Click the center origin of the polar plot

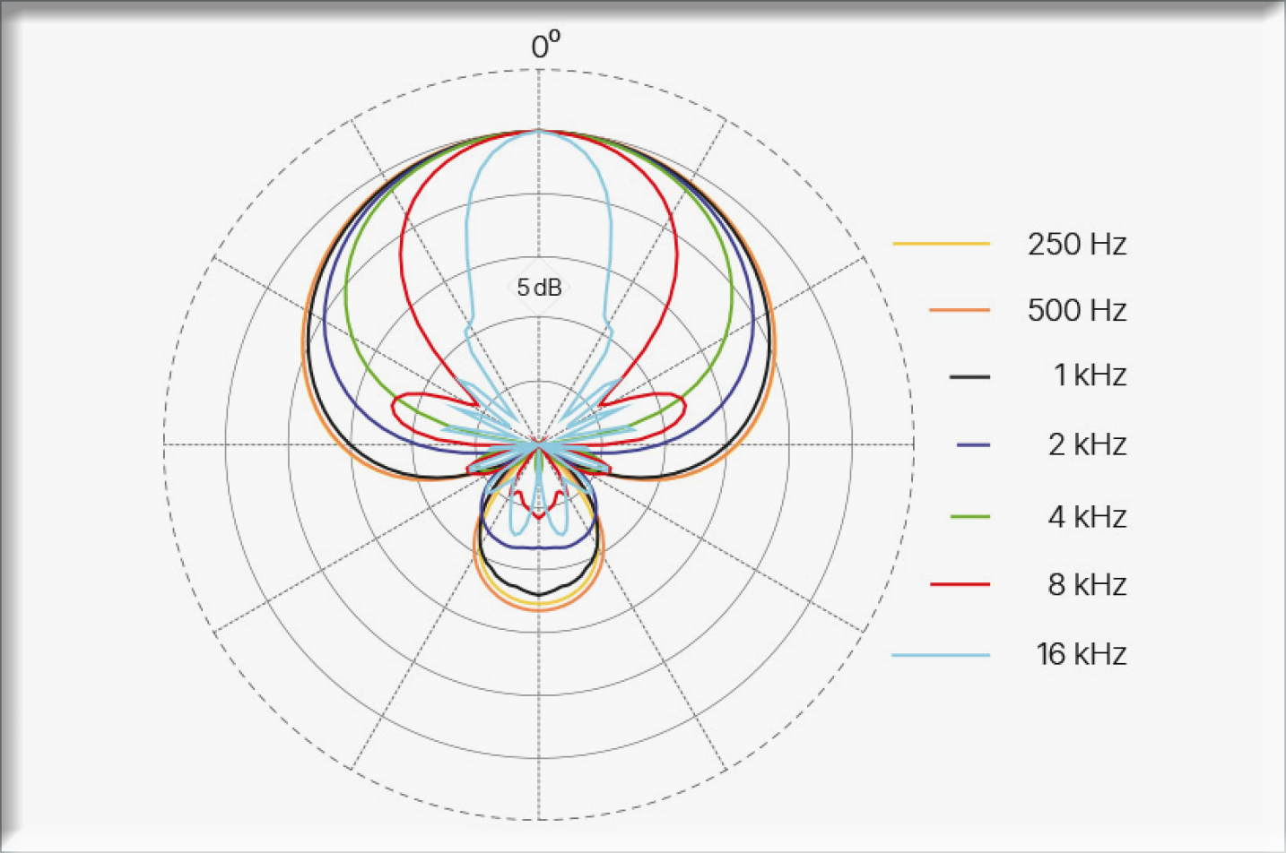click(x=539, y=444)
